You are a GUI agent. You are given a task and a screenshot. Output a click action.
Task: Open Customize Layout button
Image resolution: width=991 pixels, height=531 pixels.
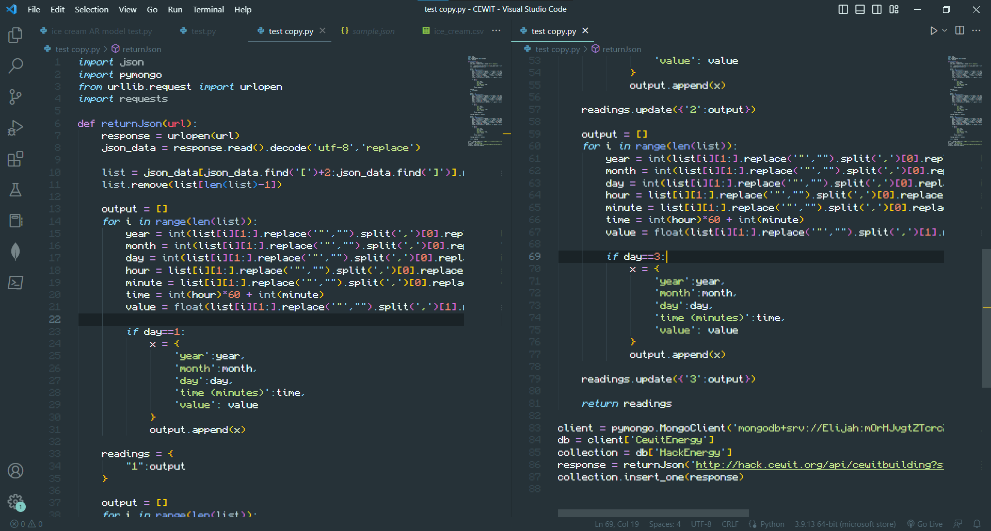(894, 9)
